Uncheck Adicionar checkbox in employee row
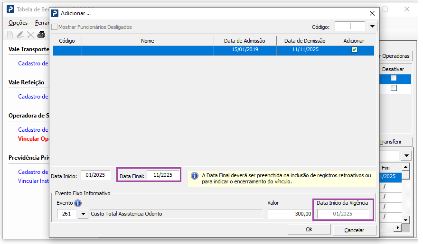 [354, 50]
